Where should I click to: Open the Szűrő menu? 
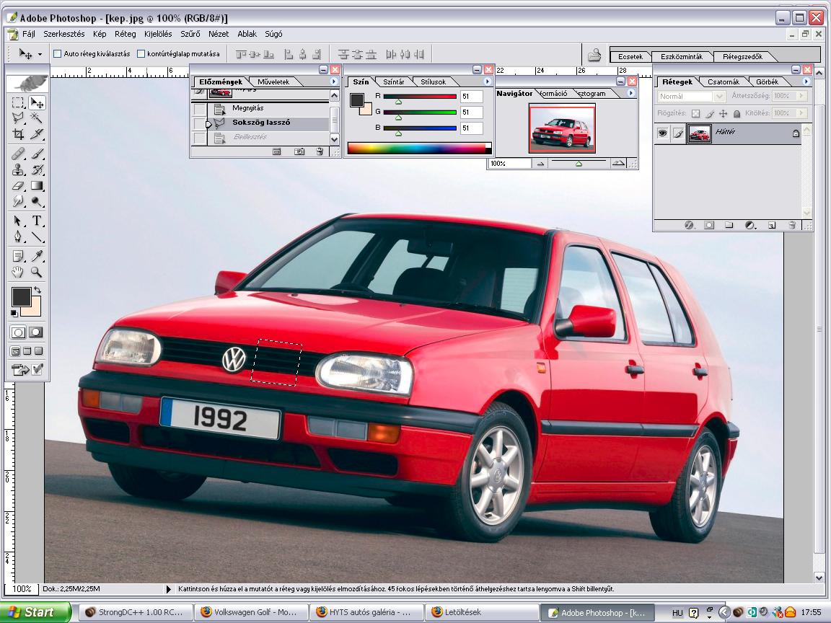189,34
